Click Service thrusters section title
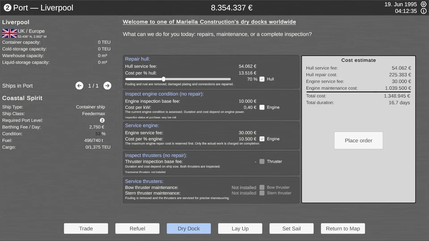This screenshot has width=429, height=241. click(x=144, y=182)
